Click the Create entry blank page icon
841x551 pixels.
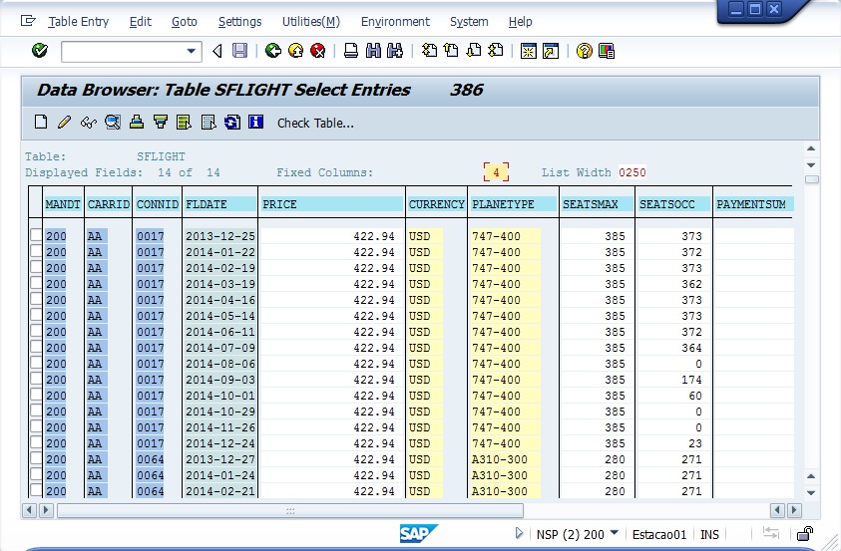click(x=41, y=123)
